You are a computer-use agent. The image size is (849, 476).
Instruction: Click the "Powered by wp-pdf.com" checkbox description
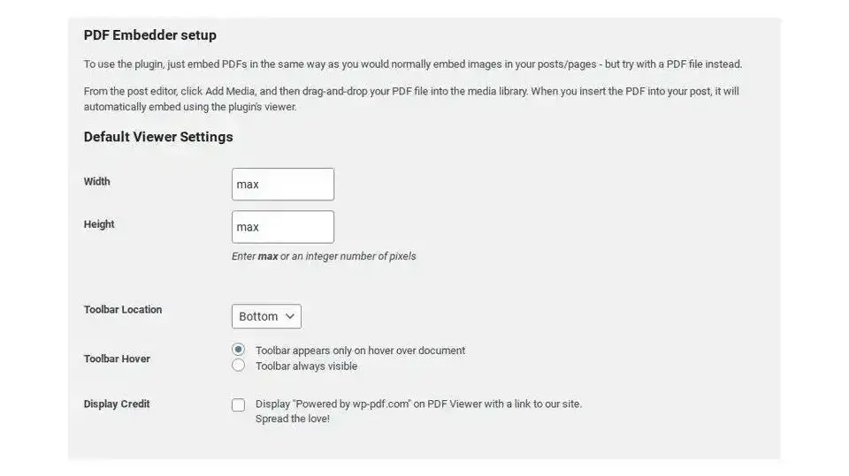click(x=418, y=404)
